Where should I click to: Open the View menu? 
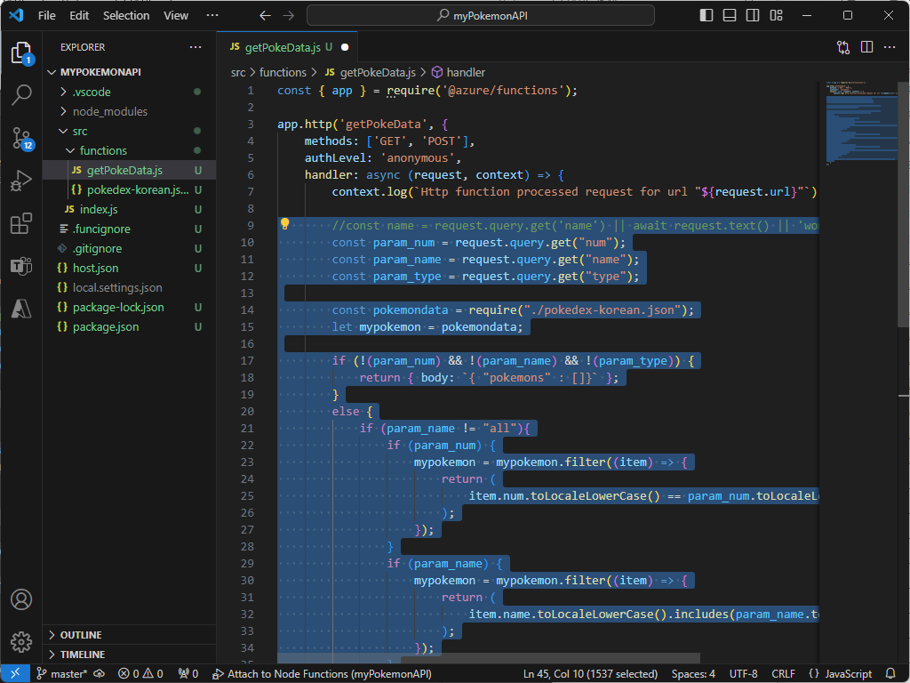[x=176, y=16]
